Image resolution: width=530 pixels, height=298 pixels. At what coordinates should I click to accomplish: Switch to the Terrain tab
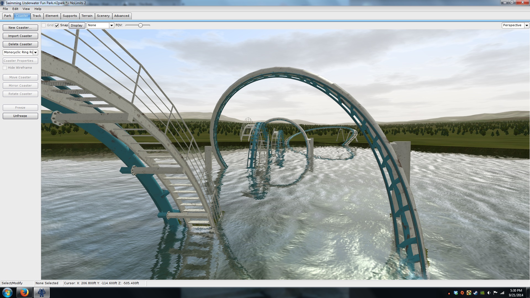(x=87, y=16)
